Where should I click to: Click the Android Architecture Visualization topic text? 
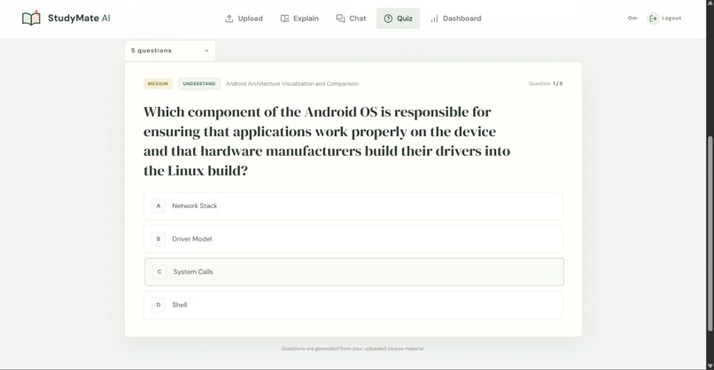point(291,84)
